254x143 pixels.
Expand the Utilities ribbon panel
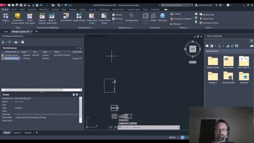184,28
